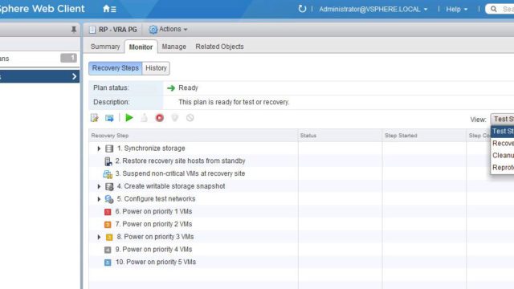Viewport: 514px width, 289px height.
Task: Click the Step Started column header
Action: coord(424,136)
